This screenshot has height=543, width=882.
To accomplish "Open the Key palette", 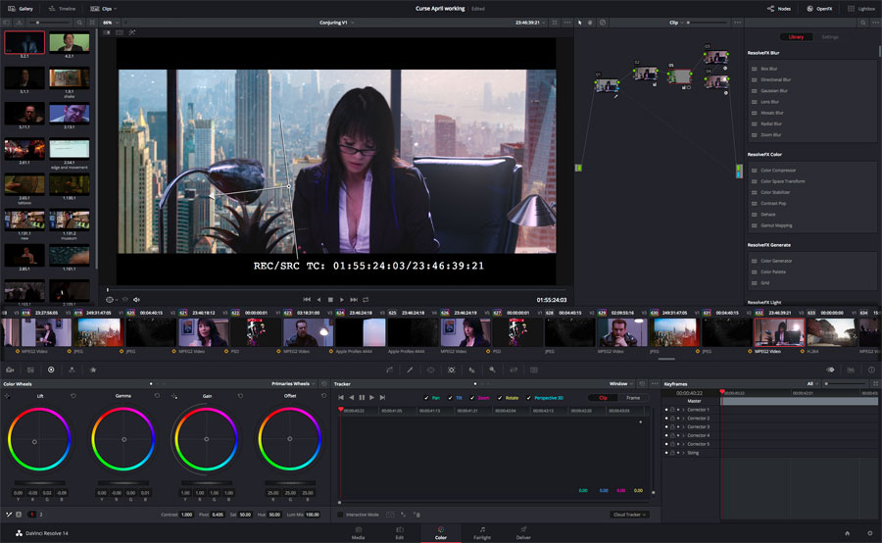I will (x=492, y=370).
